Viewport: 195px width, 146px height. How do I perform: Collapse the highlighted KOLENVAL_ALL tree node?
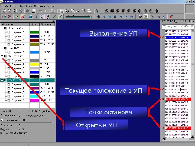2,81
